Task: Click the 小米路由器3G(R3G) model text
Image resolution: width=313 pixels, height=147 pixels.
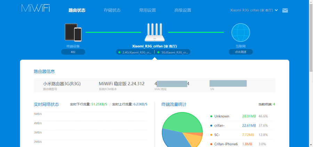Action: click(62, 84)
